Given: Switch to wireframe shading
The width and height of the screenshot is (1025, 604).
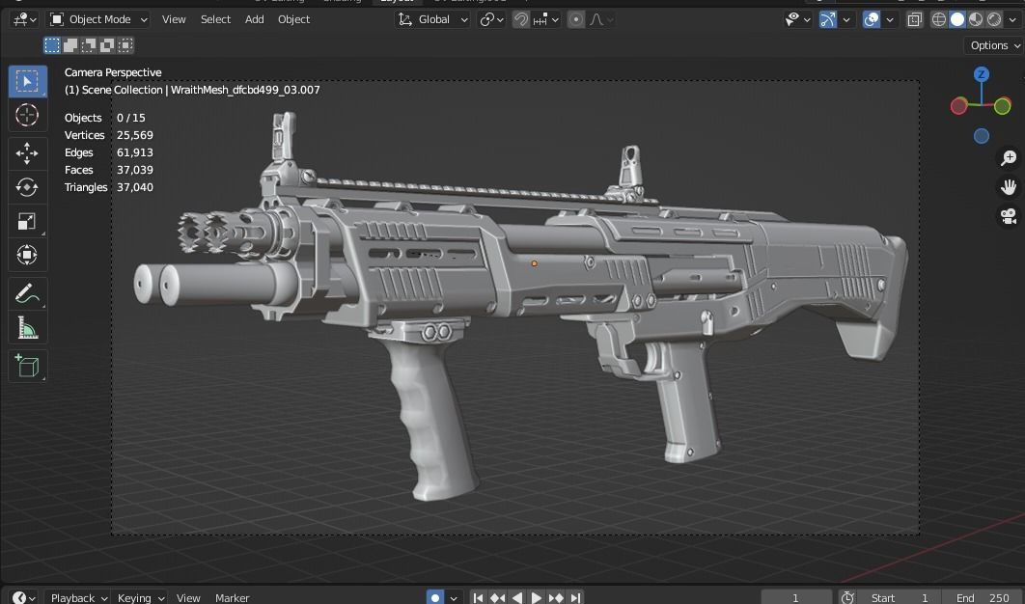Looking at the screenshot, I should 939,19.
